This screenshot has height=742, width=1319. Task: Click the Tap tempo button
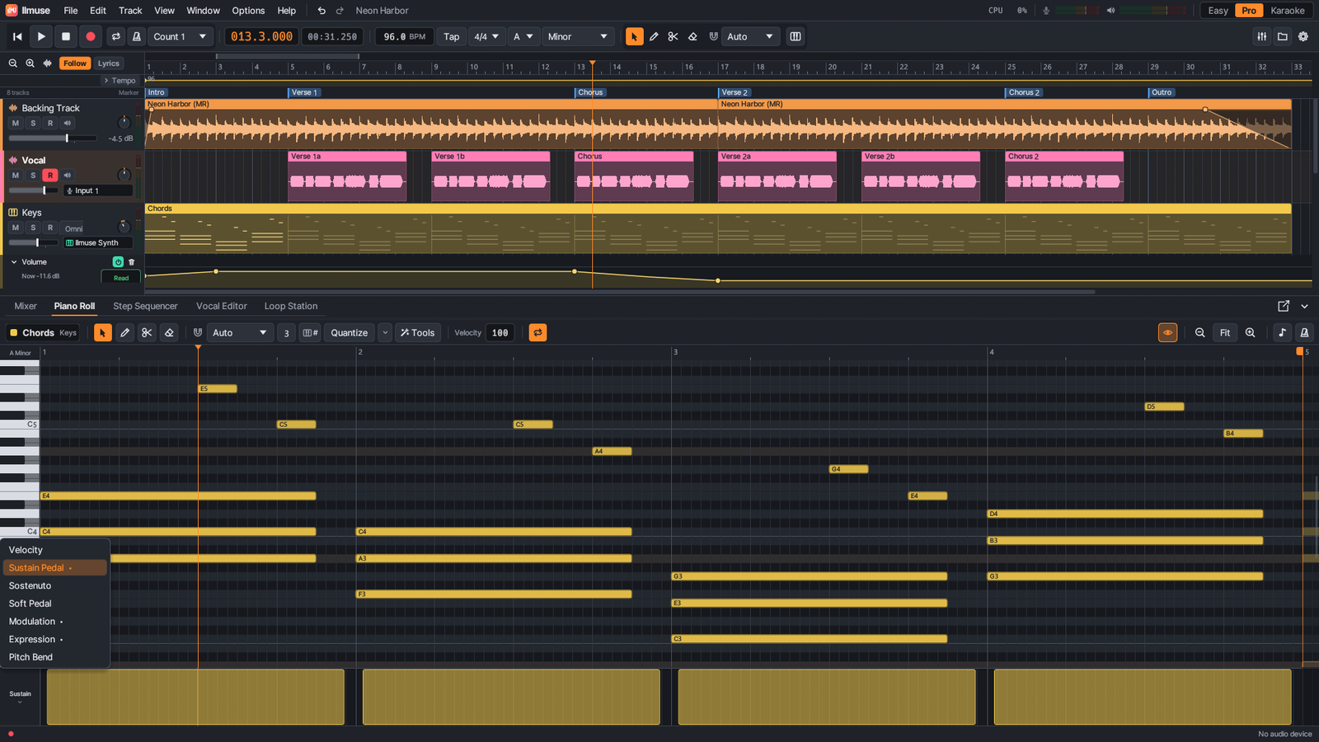coord(452,36)
